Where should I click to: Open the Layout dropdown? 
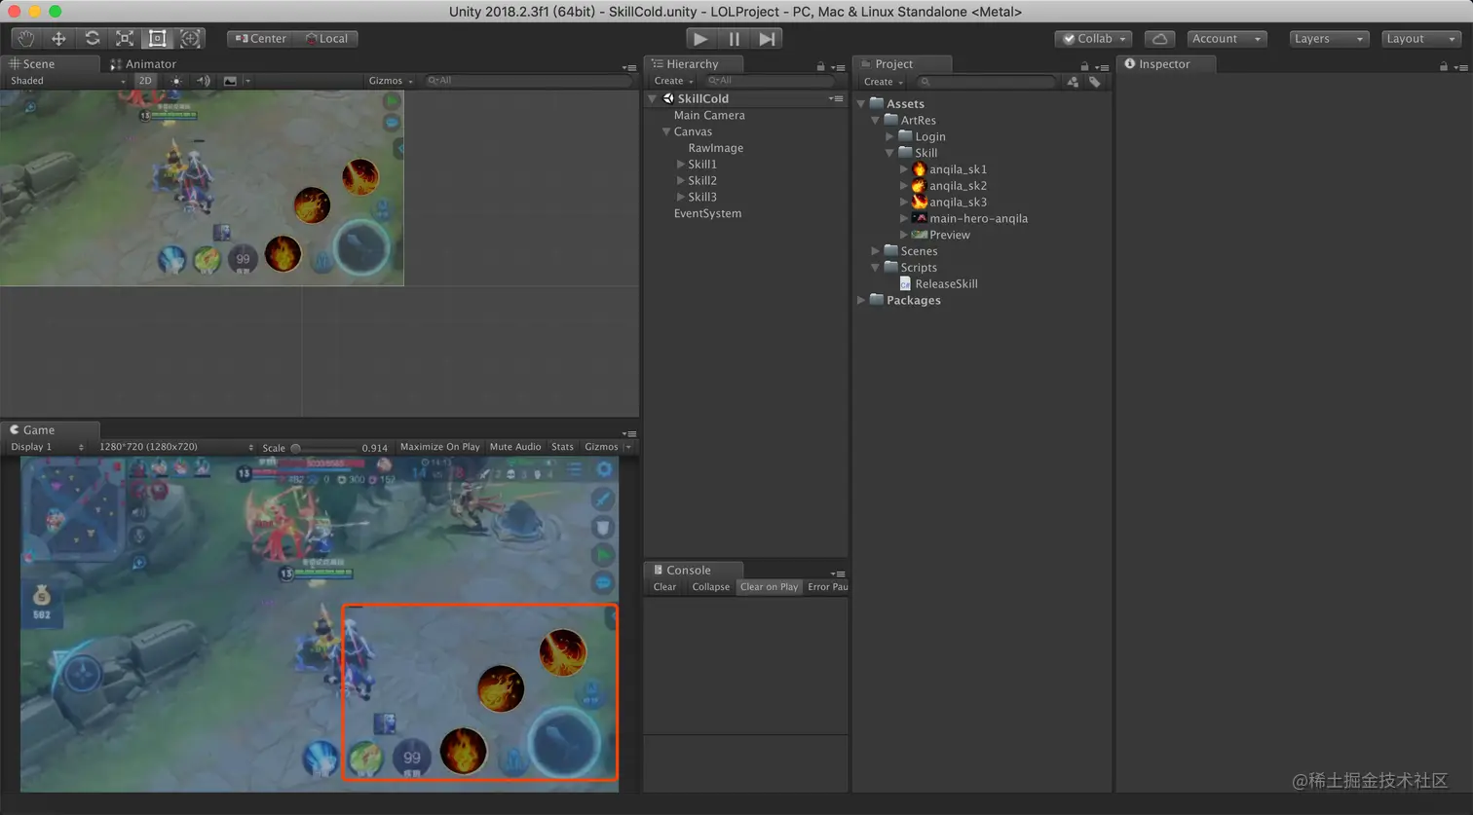point(1421,39)
